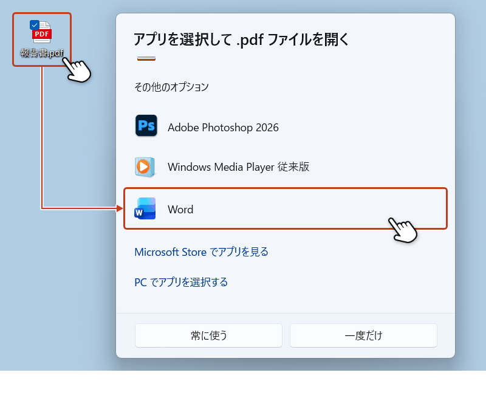Click the Windows Media Player icon
The height and width of the screenshot is (395, 486).
click(145, 167)
